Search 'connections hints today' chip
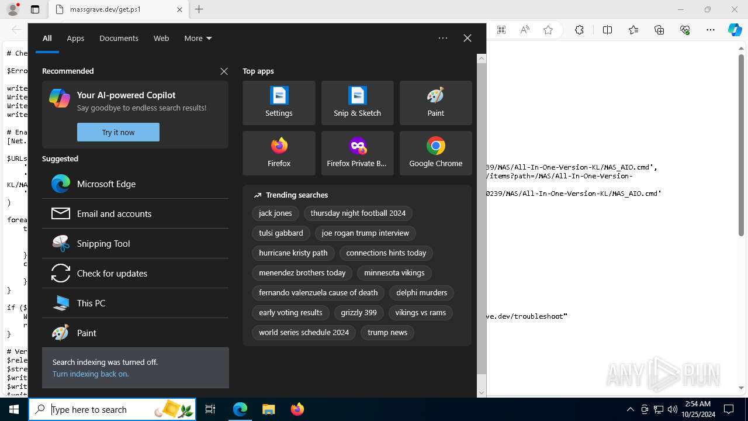The width and height of the screenshot is (748, 421). point(386,253)
